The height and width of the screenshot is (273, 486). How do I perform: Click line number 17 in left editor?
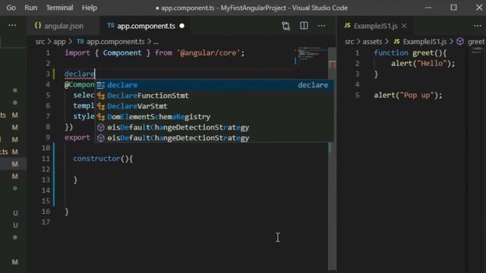coord(46,222)
